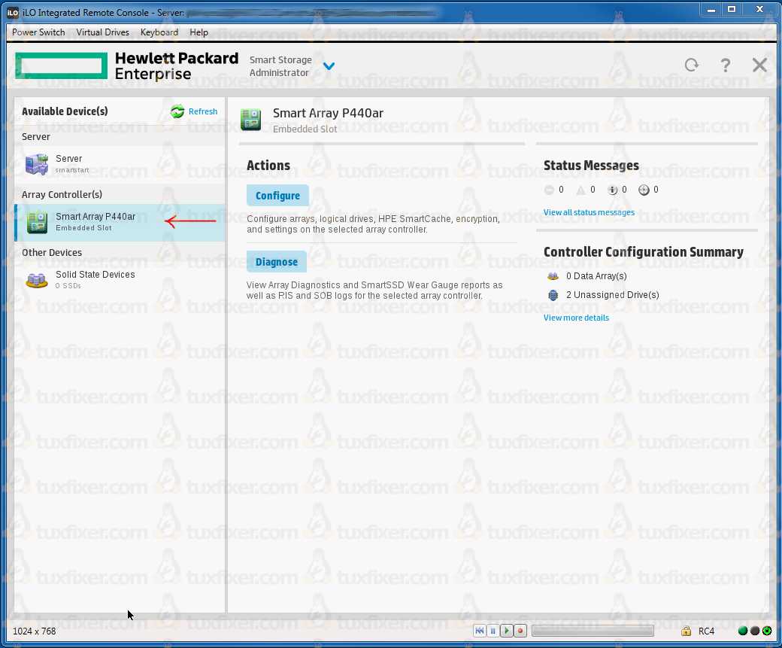This screenshot has height=648, width=782.
Task: Click the warning triangle status icon
Action: pyautogui.click(x=580, y=190)
